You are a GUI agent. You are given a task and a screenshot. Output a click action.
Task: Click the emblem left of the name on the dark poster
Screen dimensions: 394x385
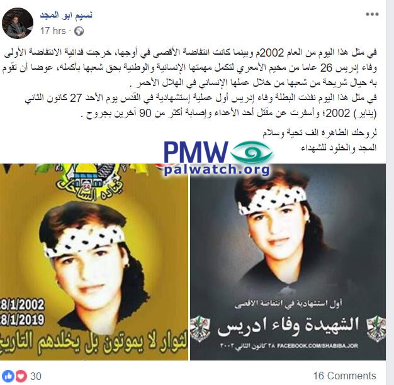pyautogui.click(x=200, y=329)
